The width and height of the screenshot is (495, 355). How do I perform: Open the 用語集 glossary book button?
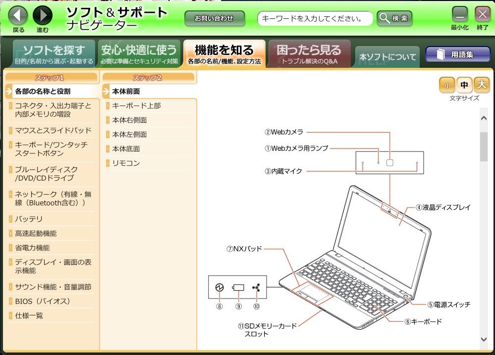tap(457, 54)
